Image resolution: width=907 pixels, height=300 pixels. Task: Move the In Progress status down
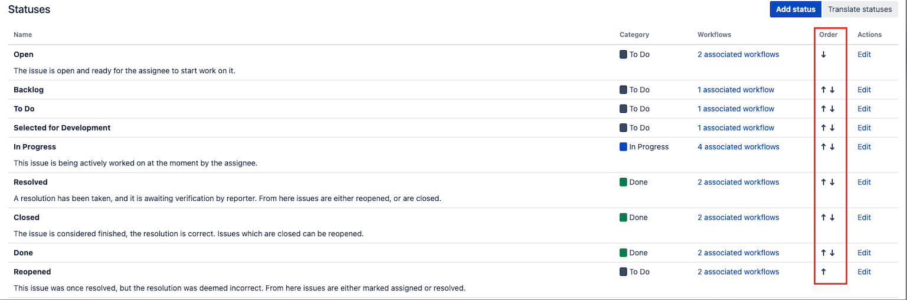[x=832, y=147]
